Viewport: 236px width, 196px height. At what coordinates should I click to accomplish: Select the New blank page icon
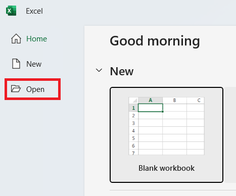click(x=16, y=64)
